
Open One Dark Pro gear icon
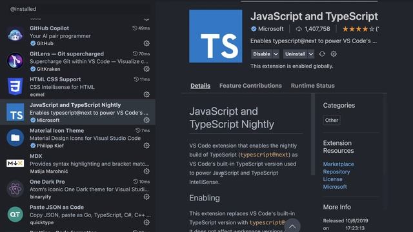(146, 197)
